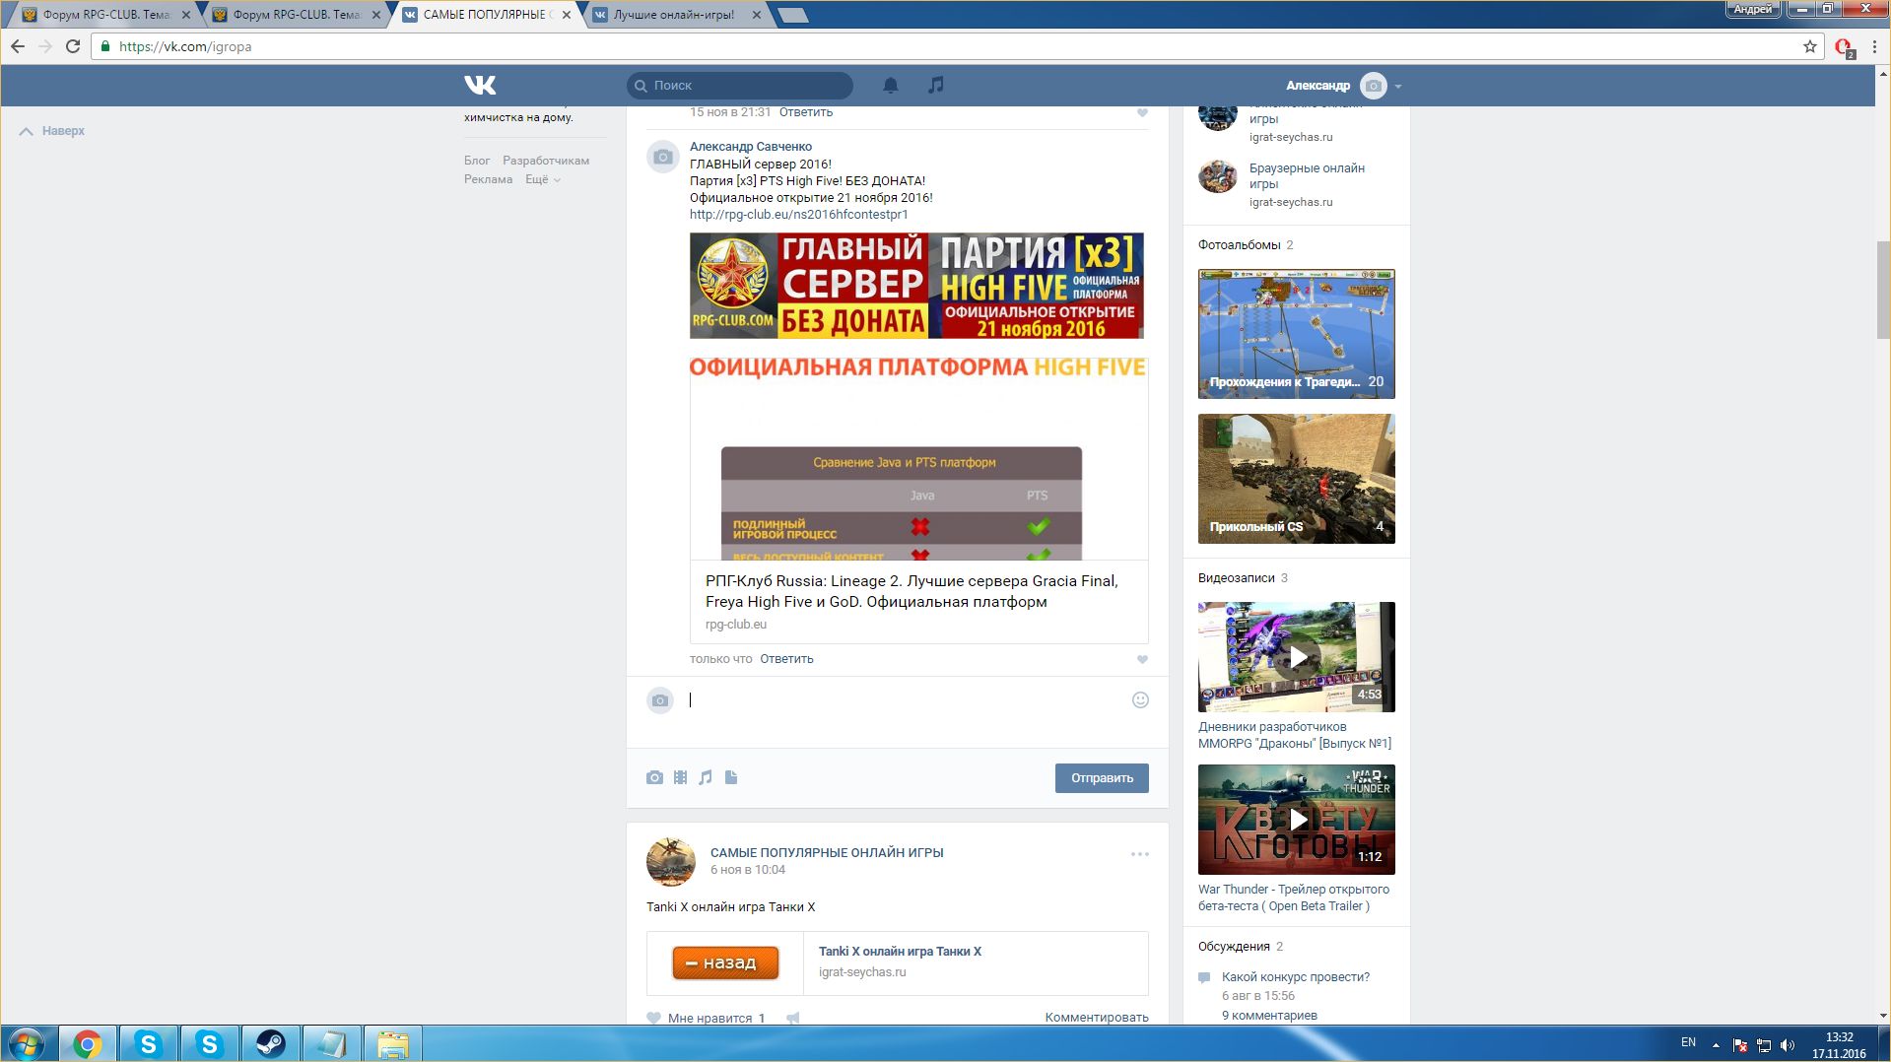Screen dimensions: 1891x1062
Task: Open Браузерные онлайн игры sidebar link
Action: pyautogui.click(x=1307, y=176)
